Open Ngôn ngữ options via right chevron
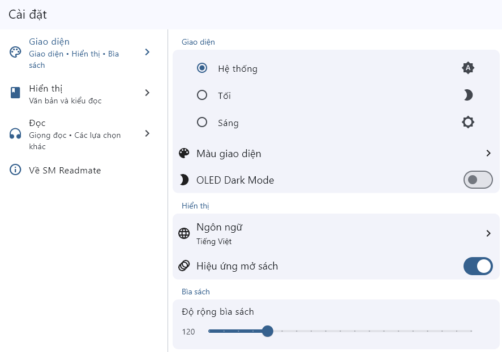502x352 pixels. (x=488, y=233)
